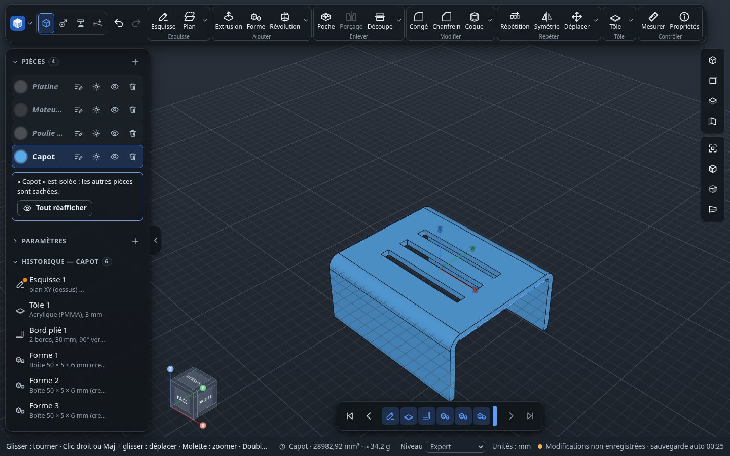Click the Tout réafficher button
730x456 pixels.
click(x=55, y=208)
